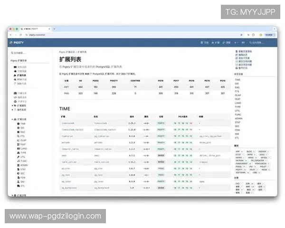Screen dimensions: 285x228
Task: Open a new browser tab with plus button
Action: point(54,29)
